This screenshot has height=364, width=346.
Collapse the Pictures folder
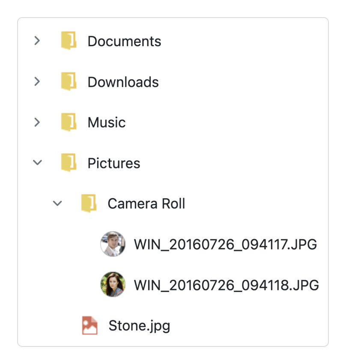(x=37, y=163)
